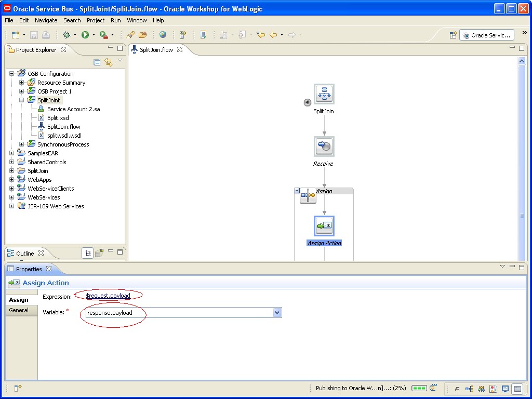Expand the SamplesEAR project

[12, 153]
